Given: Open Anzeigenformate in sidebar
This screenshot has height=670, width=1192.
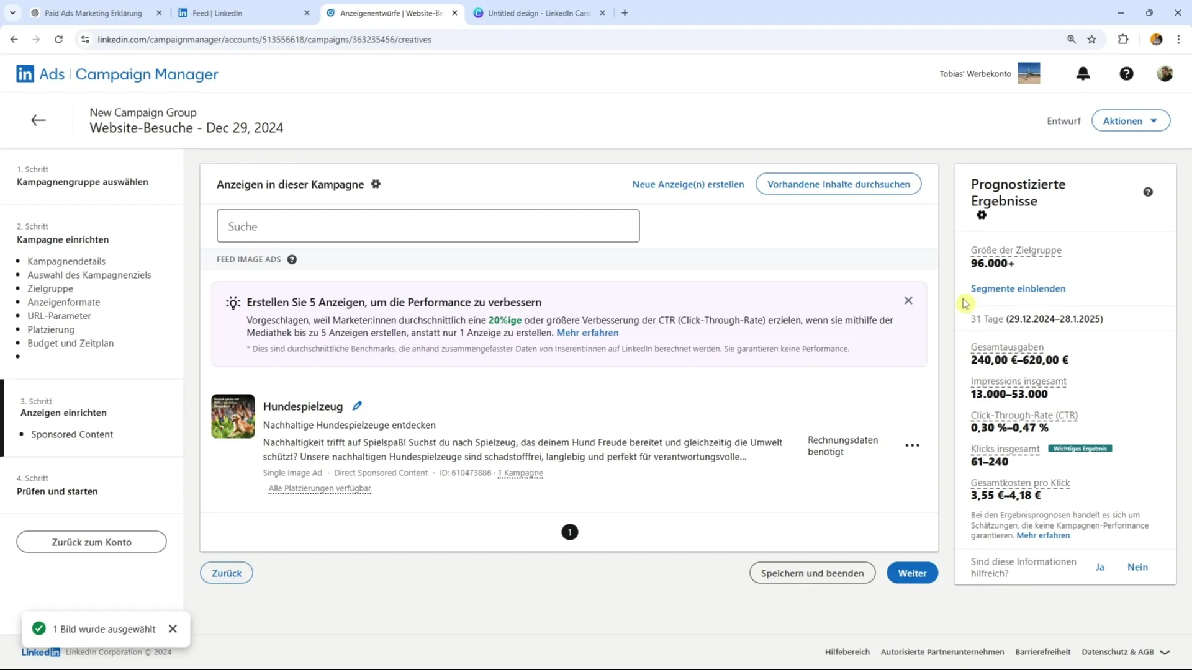Looking at the screenshot, I should pos(63,302).
